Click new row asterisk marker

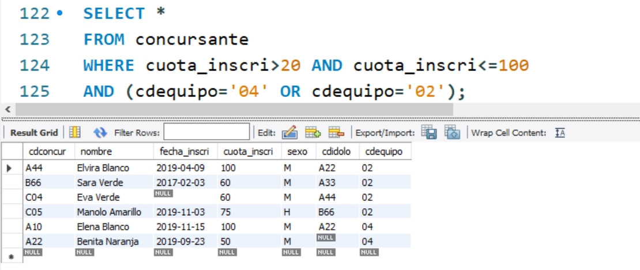[x=12, y=257]
